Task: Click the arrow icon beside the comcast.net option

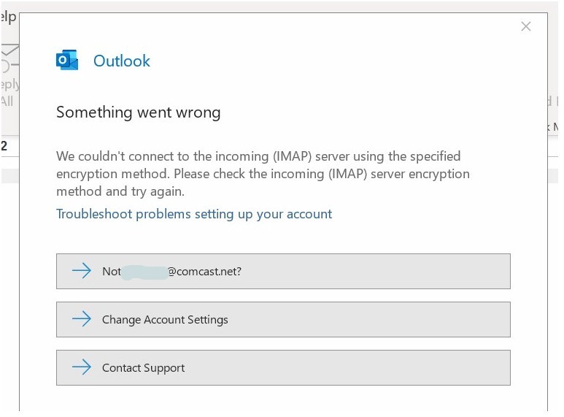Action: pos(82,272)
